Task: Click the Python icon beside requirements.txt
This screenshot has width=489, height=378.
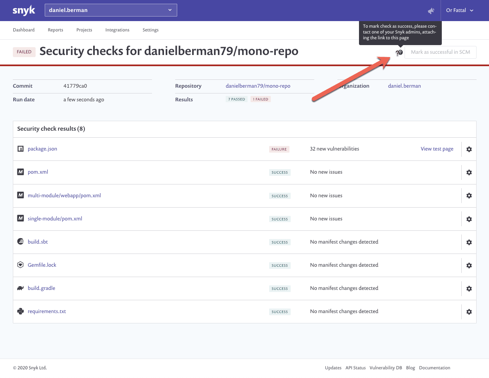Action: point(20,311)
